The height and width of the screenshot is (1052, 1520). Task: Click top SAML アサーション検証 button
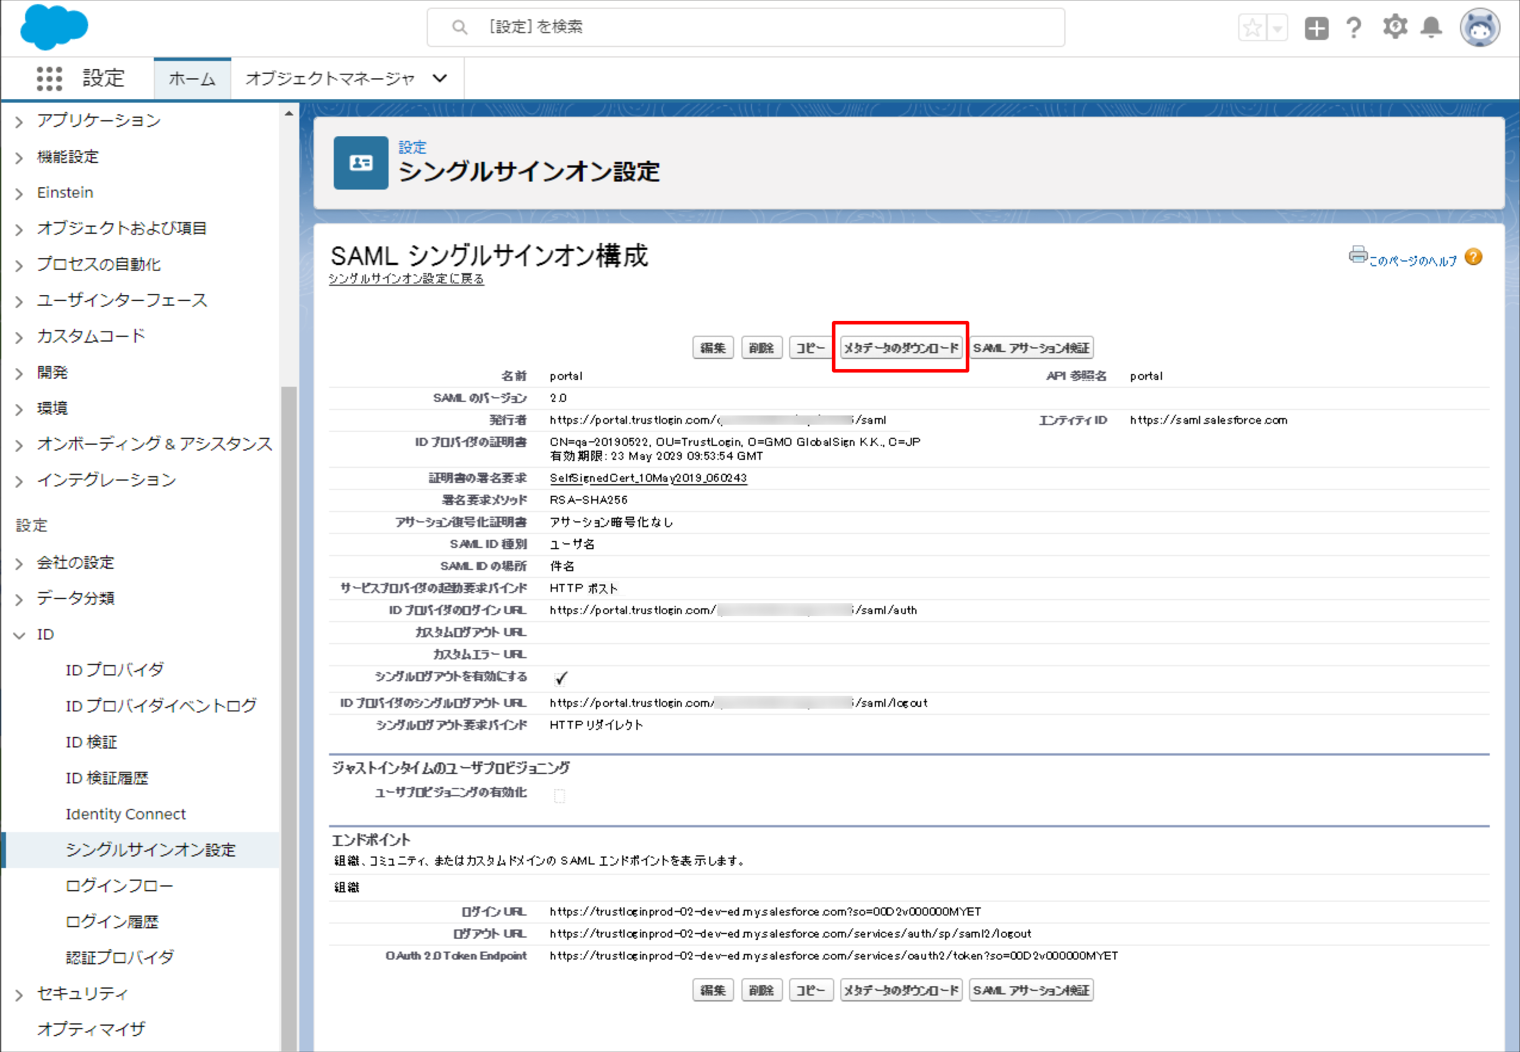point(1032,347)
